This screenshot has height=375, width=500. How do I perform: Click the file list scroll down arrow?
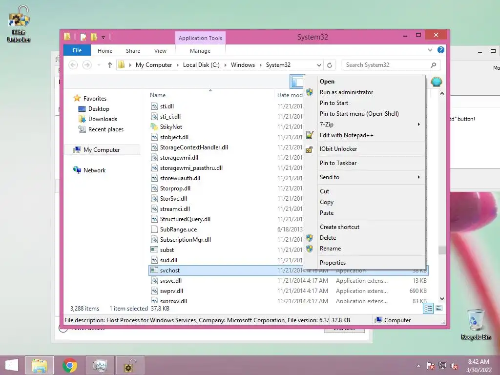[x=442, y=299]
